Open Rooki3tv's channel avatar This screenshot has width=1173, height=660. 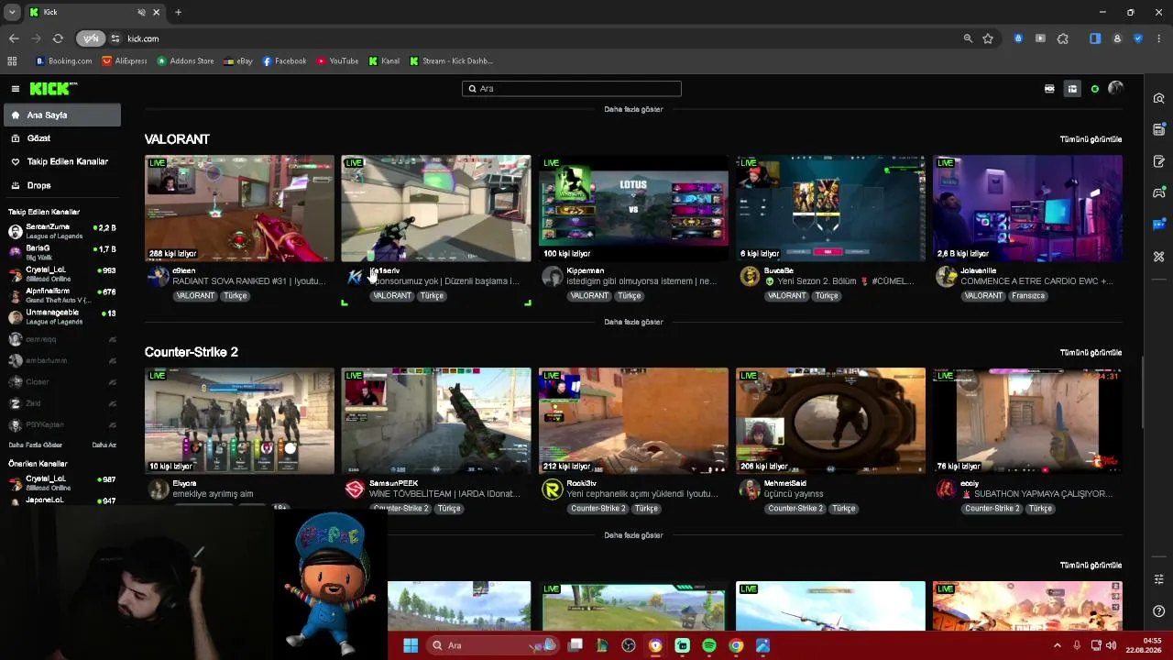click(552, 489)
